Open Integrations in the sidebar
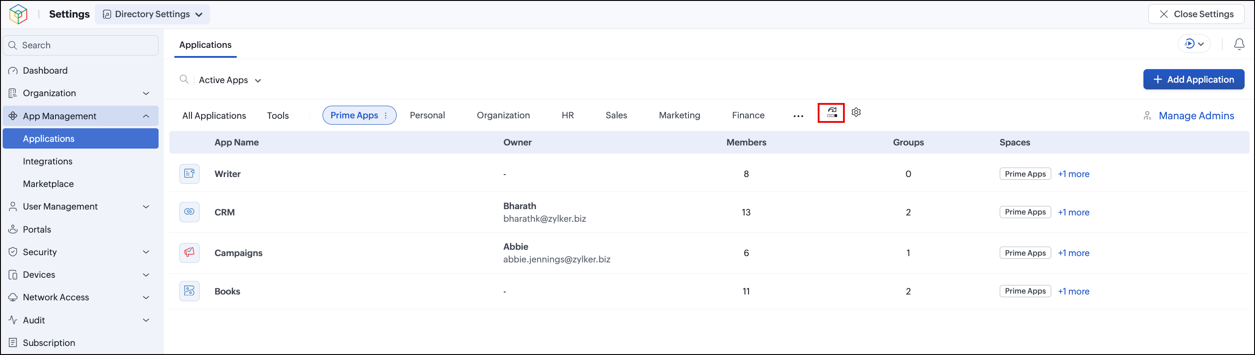 (81, 161)
